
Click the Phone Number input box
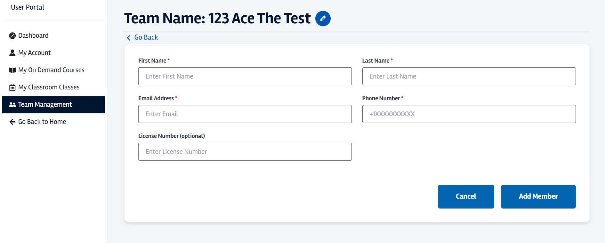[469, 114]
